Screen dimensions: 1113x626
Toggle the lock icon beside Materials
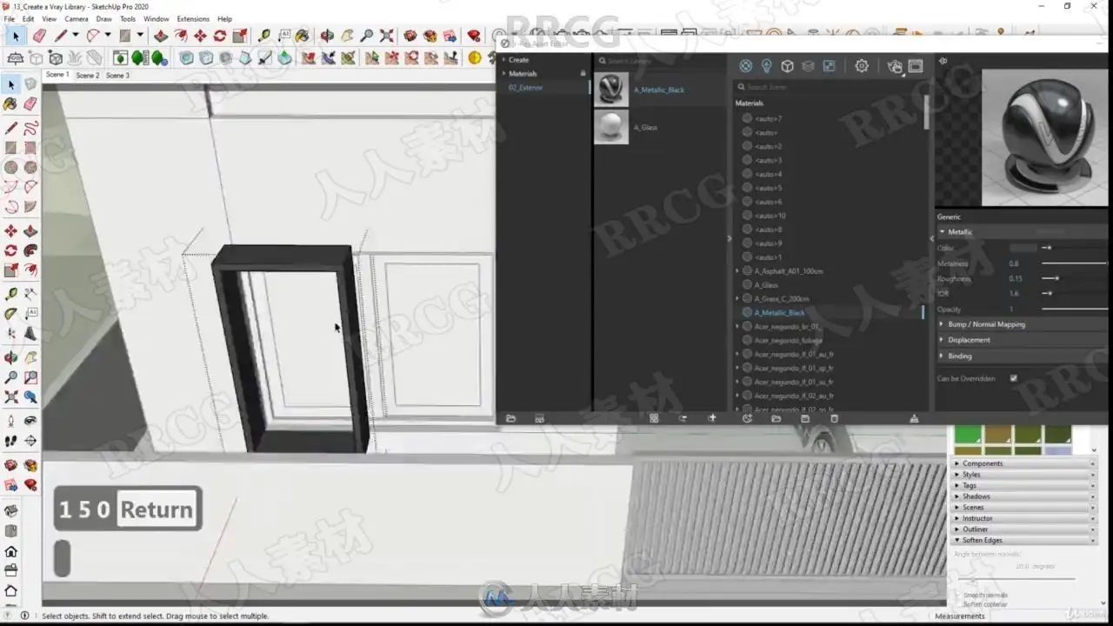(583, 73)
